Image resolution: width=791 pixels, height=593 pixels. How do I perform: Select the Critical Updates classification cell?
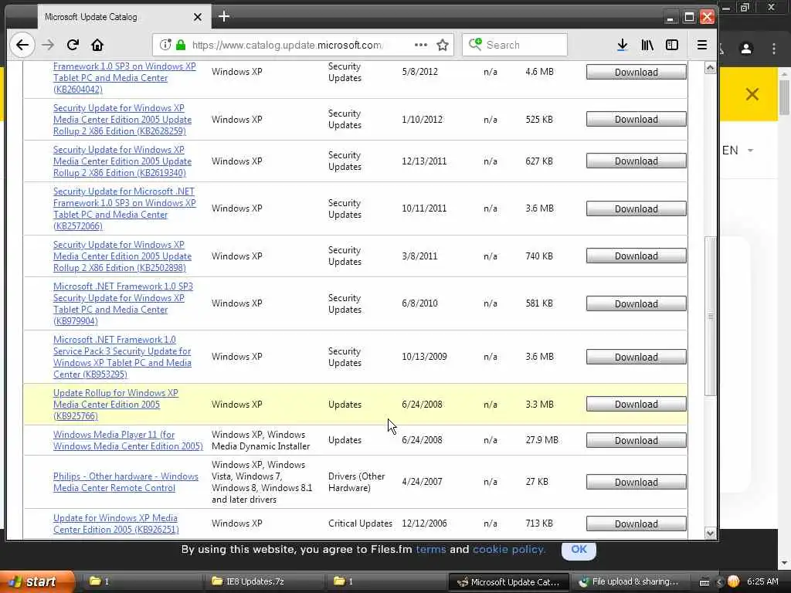[x=360, y=524]
